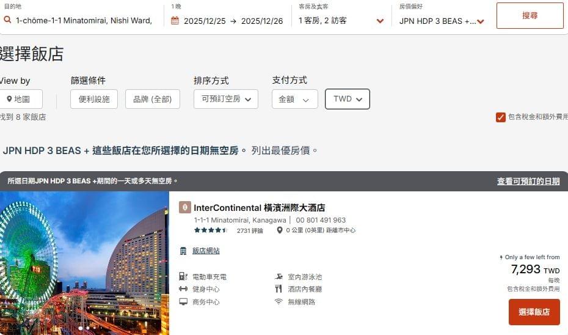
Task: Click the lightning icon beside Only a few left
Action: (x=501, y=257)
